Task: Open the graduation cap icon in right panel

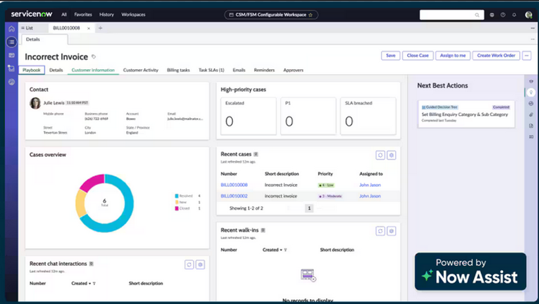Action: (x=531, y=82)
